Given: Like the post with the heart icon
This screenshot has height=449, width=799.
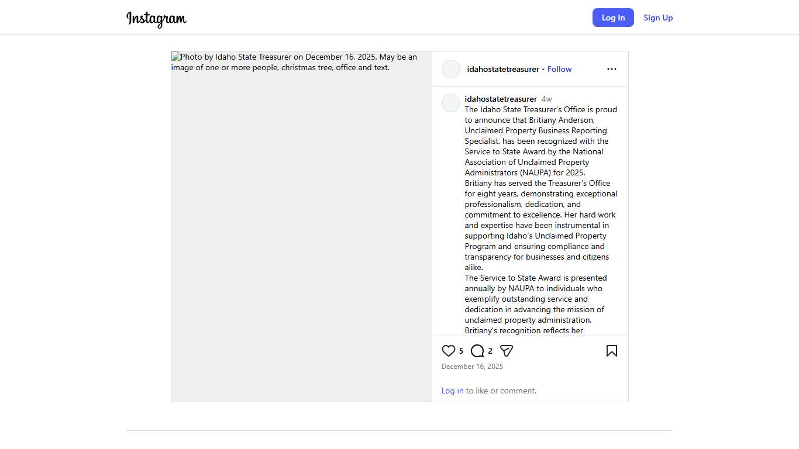Looking at the screenshot, I should pos(449,351).
